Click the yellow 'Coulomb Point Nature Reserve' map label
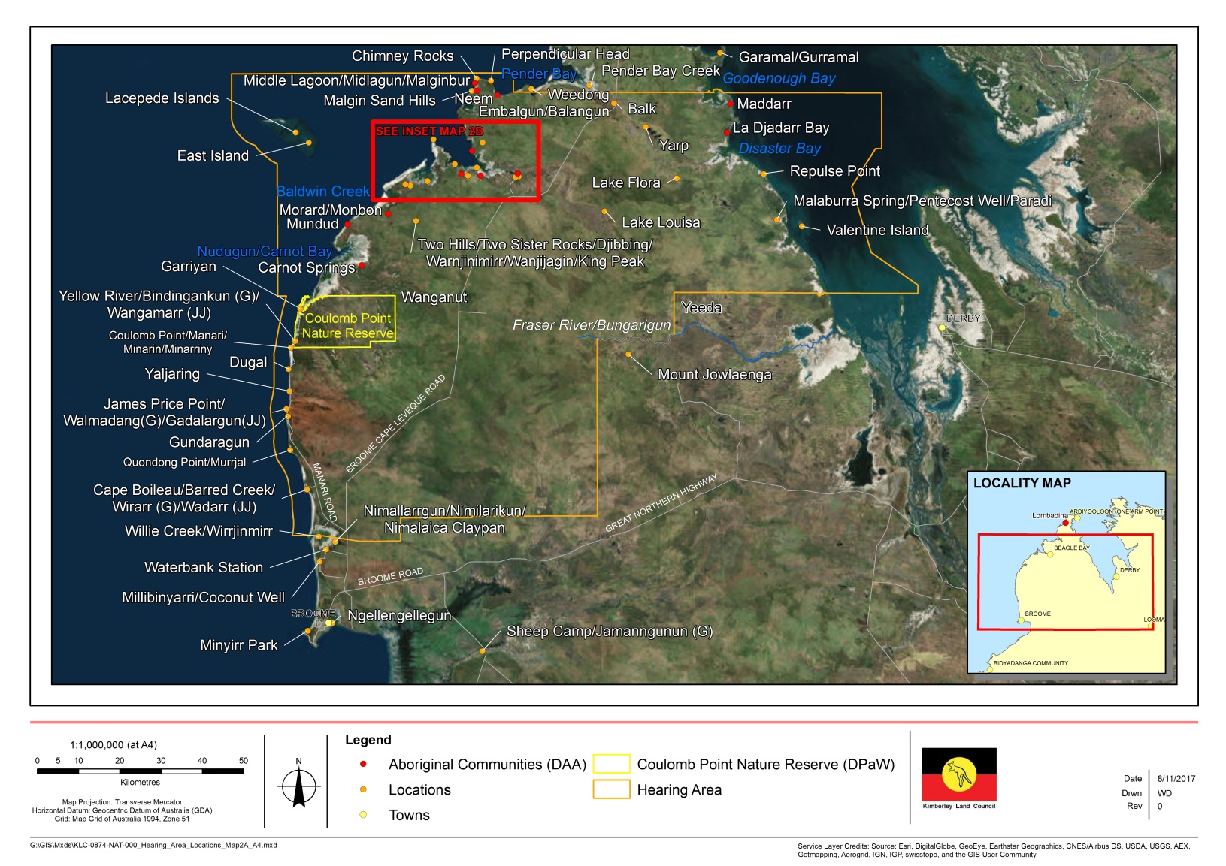Screen dimensions: 1226x866 348,326
